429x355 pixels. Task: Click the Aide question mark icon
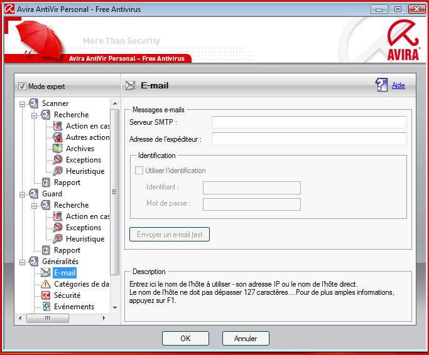coord(381,85)
